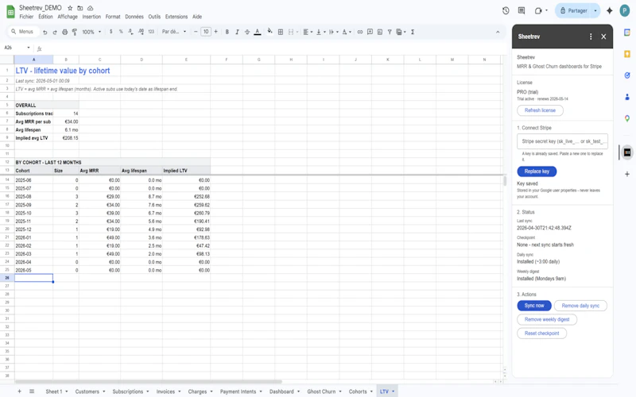Print the spreadsheet
Image resolution: width=636 pixels, height=397 pixels.
(x=64, y=32)
